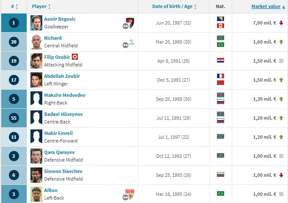This screenshot has width=288, height=203.
Task: Sort by Date of birth / Age column
Action: [x=174, y=7]
